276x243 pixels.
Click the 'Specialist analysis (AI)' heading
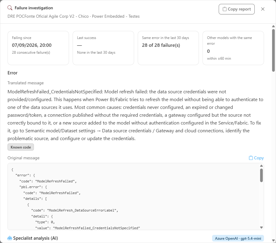click(x=36, y=238)
